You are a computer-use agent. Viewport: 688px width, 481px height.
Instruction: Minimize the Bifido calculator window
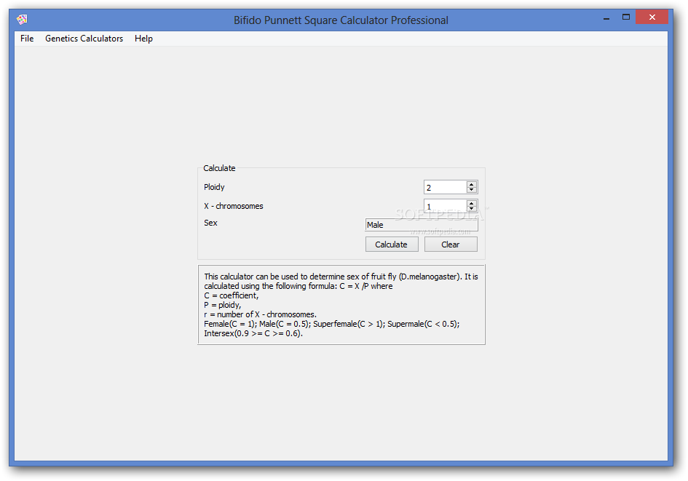(606, 18)
